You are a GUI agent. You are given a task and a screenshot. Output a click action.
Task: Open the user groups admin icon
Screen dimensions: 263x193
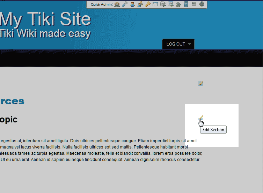pos(140,4)
